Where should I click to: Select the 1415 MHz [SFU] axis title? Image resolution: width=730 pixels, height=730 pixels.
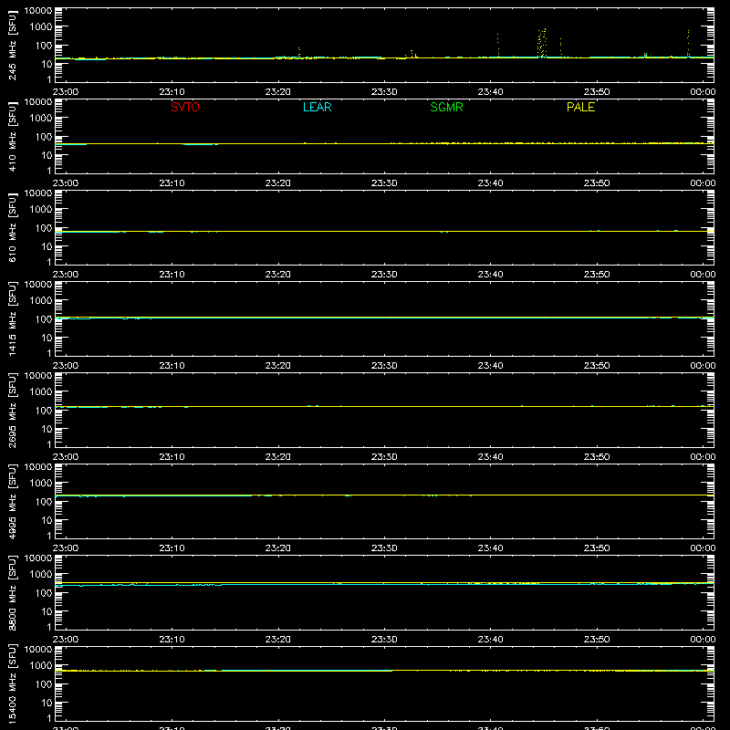pyautogui.click(x=13, y=318)
